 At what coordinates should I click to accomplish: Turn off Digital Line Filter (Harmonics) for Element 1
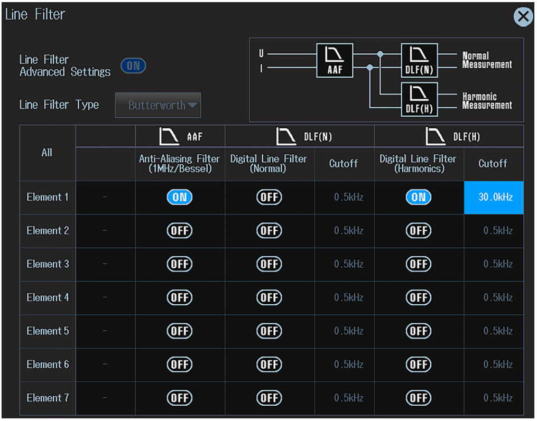pyautogui.click(x=419, y=197)
